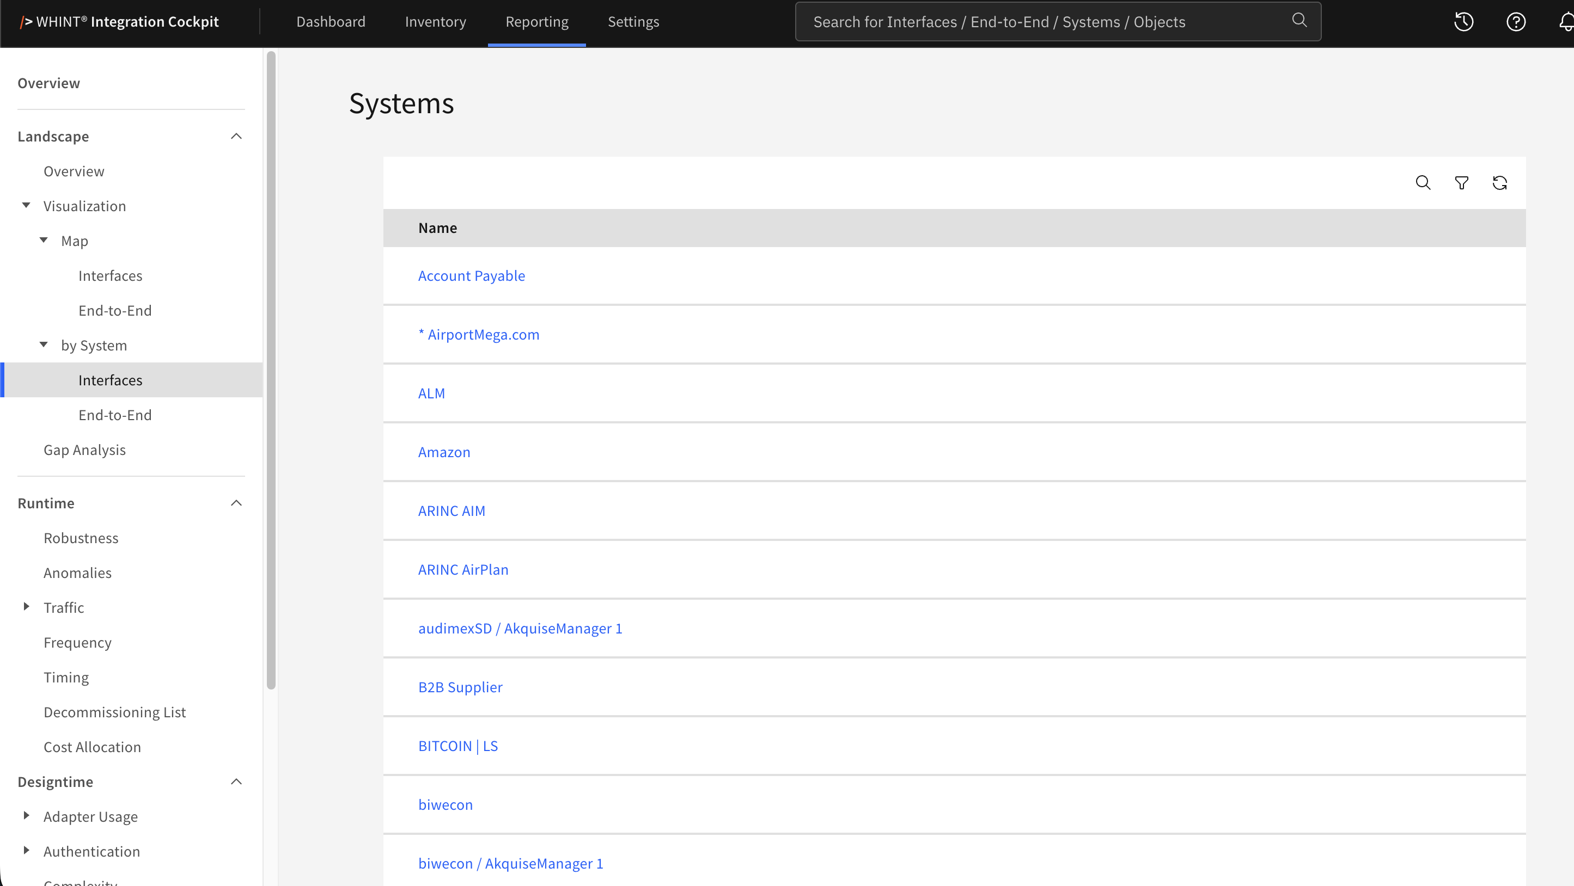Viewport: 1574px width, 886px height.
Task: Switch to the Inventory tab
Action: pyautogui.click(x=436, y=22)
